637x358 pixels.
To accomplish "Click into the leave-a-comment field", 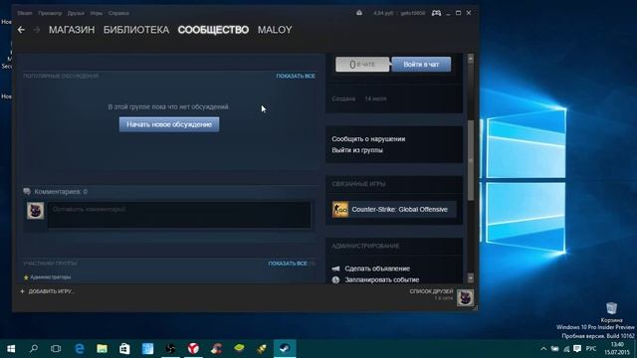I will point(179,215).
